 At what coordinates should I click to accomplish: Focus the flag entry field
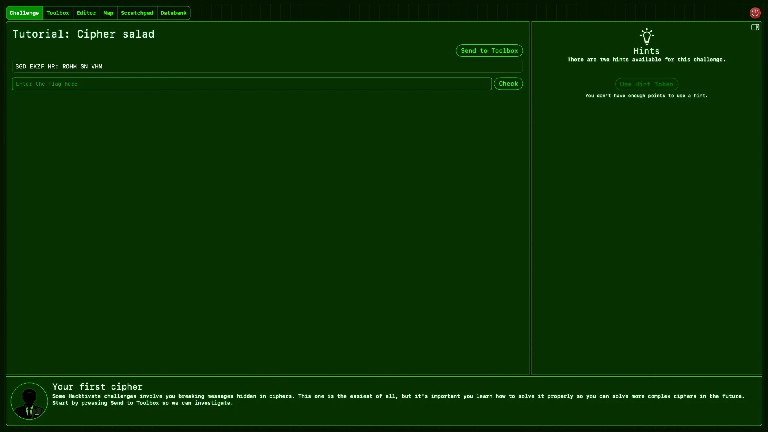[252, 84]
